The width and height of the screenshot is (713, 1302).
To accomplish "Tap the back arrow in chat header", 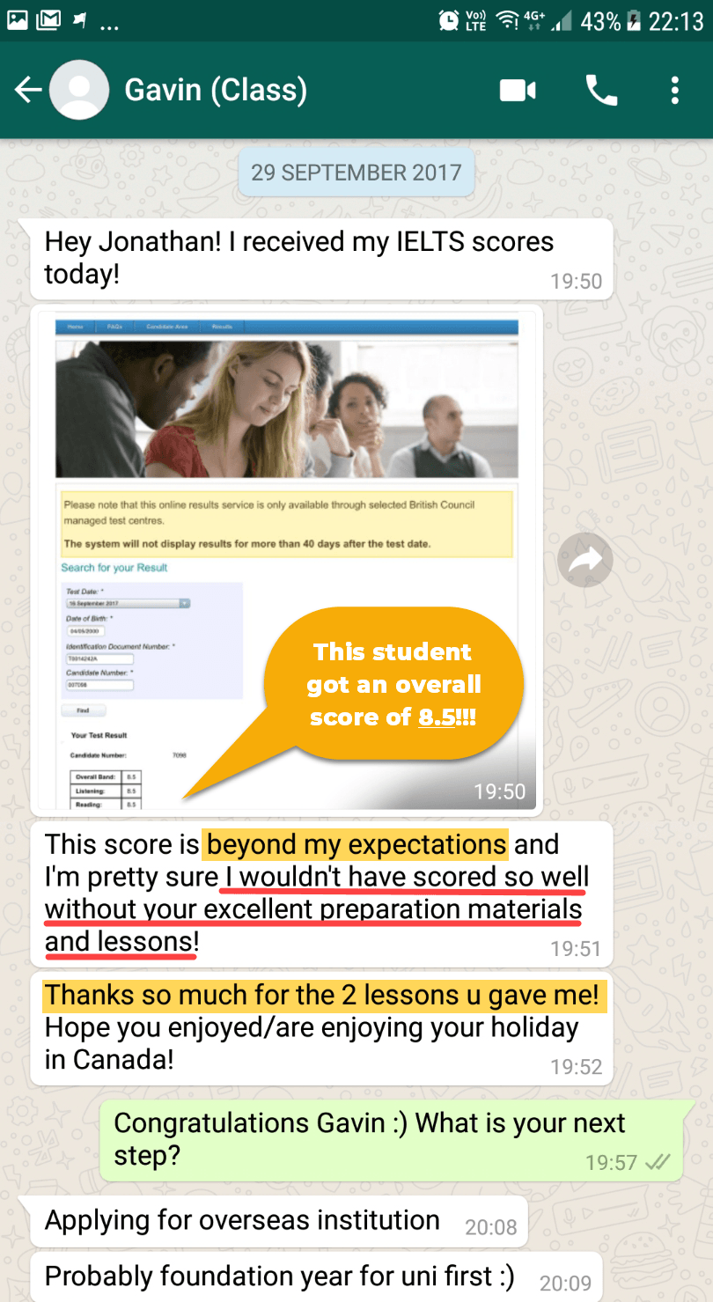I will (28, 90).
